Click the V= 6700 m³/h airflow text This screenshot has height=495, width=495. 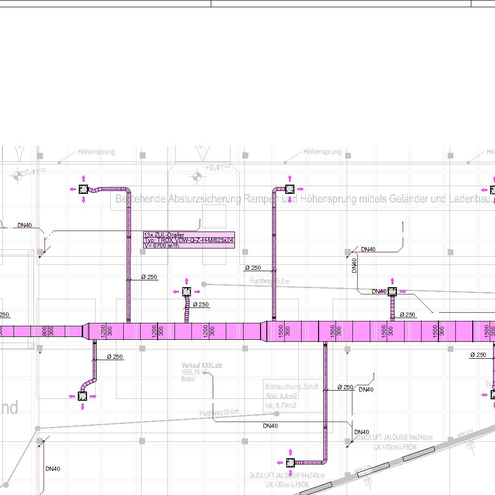click(161, 246)
